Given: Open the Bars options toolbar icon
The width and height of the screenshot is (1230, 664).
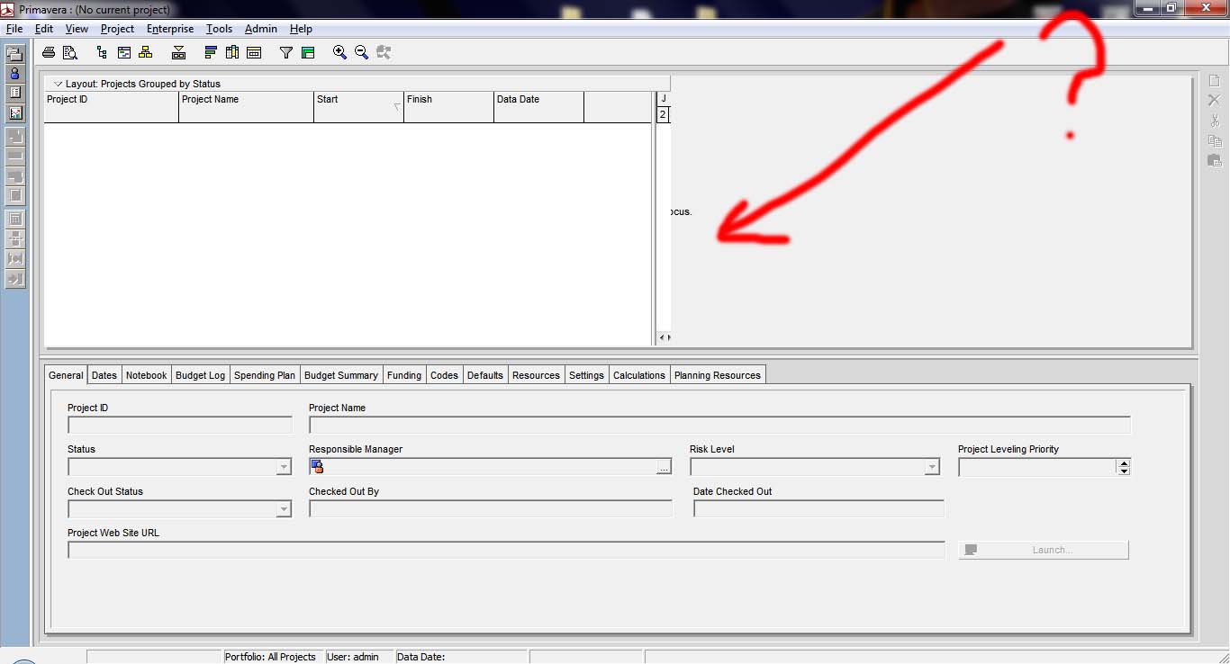Looking at the screenshot, I should (211, 53).
